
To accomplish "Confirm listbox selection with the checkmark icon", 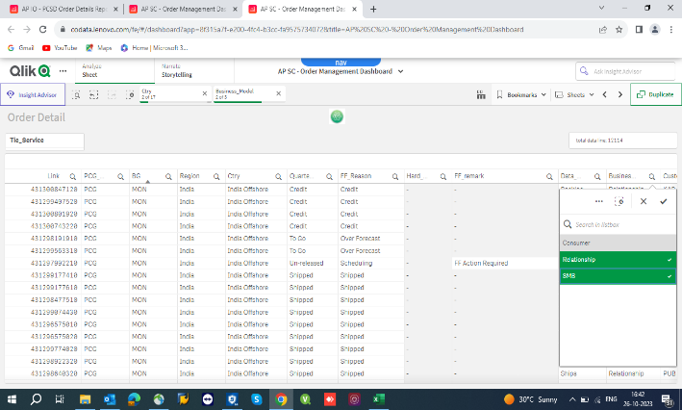I will click(x=663, y=201).
